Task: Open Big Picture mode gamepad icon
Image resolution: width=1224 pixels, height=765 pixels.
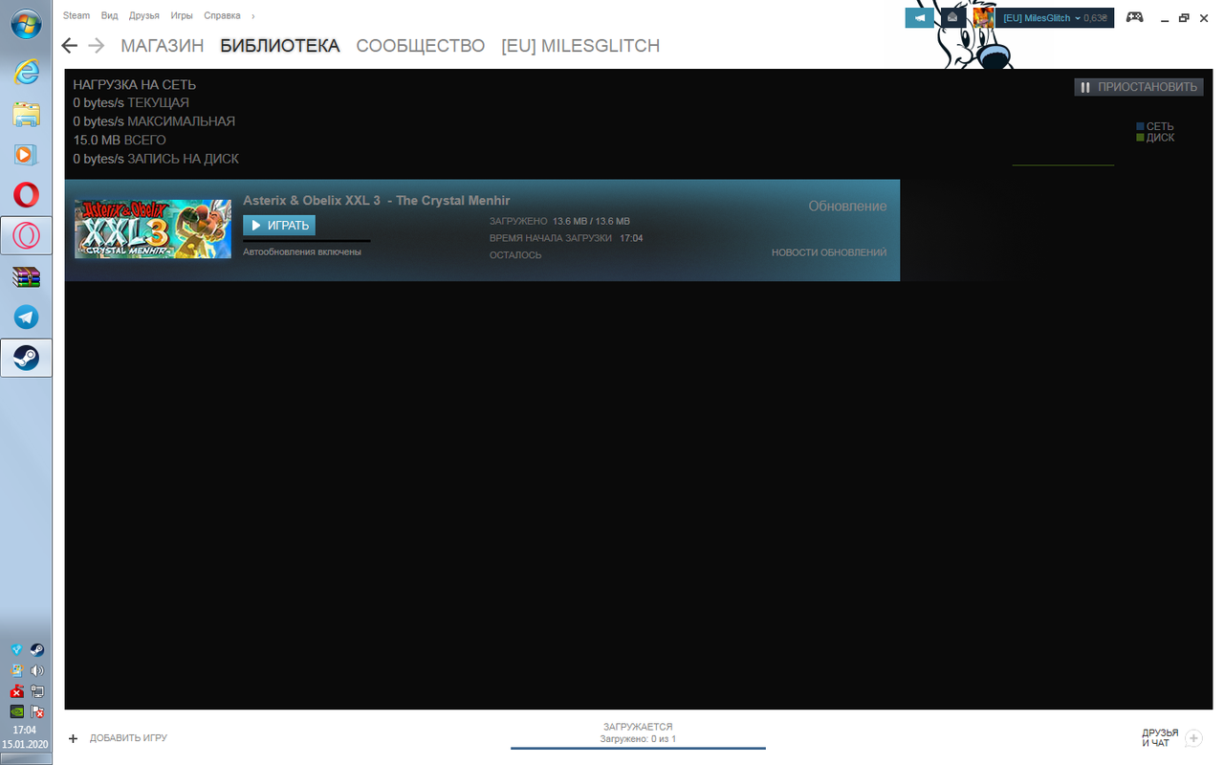Action: point(1134,17)
